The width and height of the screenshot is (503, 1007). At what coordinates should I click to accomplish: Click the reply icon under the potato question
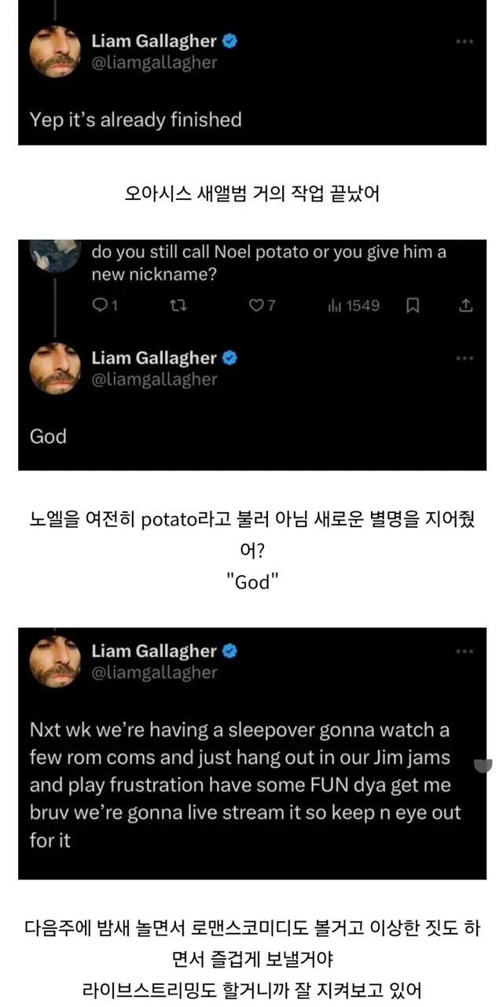pos(99,306)
